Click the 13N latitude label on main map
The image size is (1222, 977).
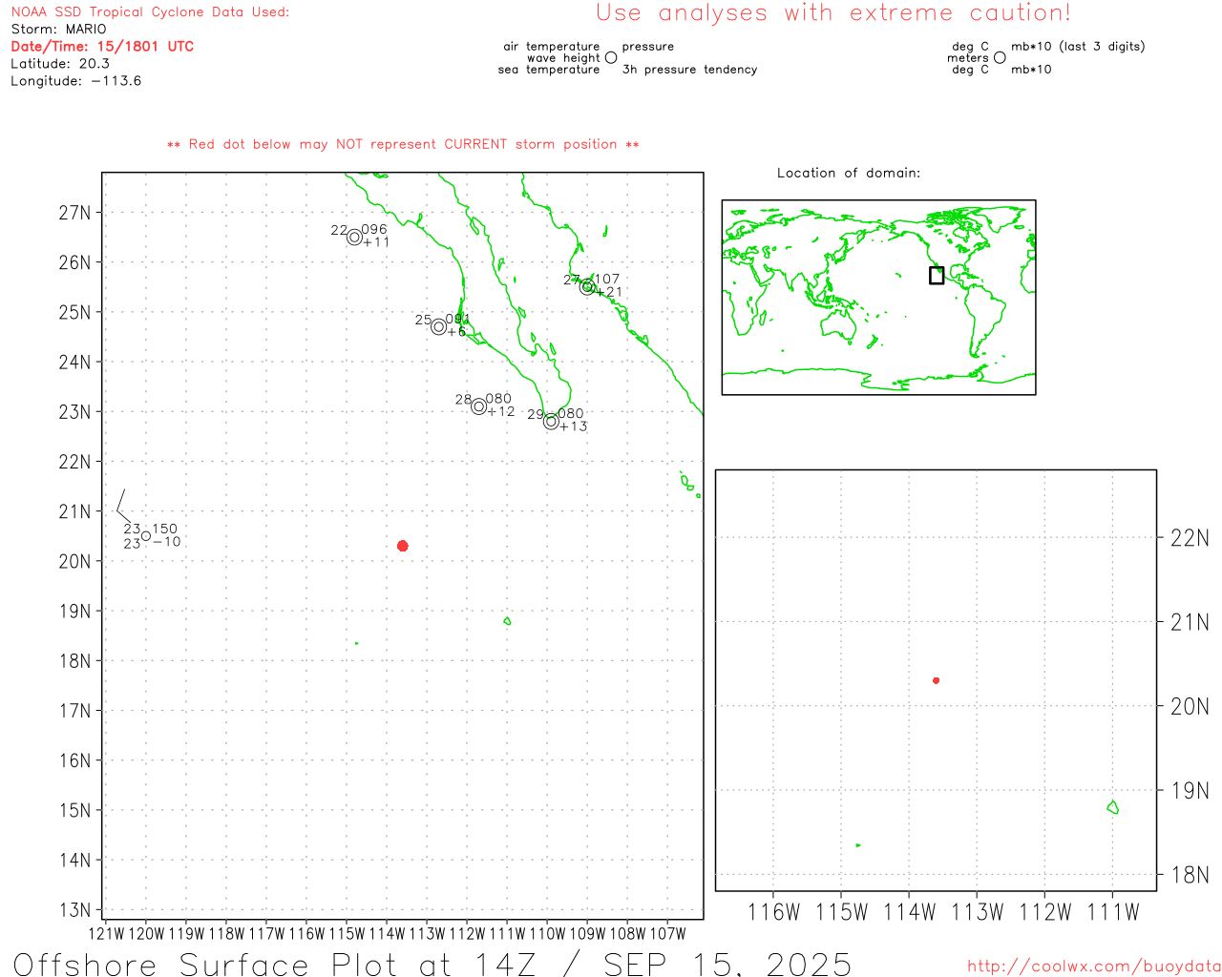[x=74, y=909]
